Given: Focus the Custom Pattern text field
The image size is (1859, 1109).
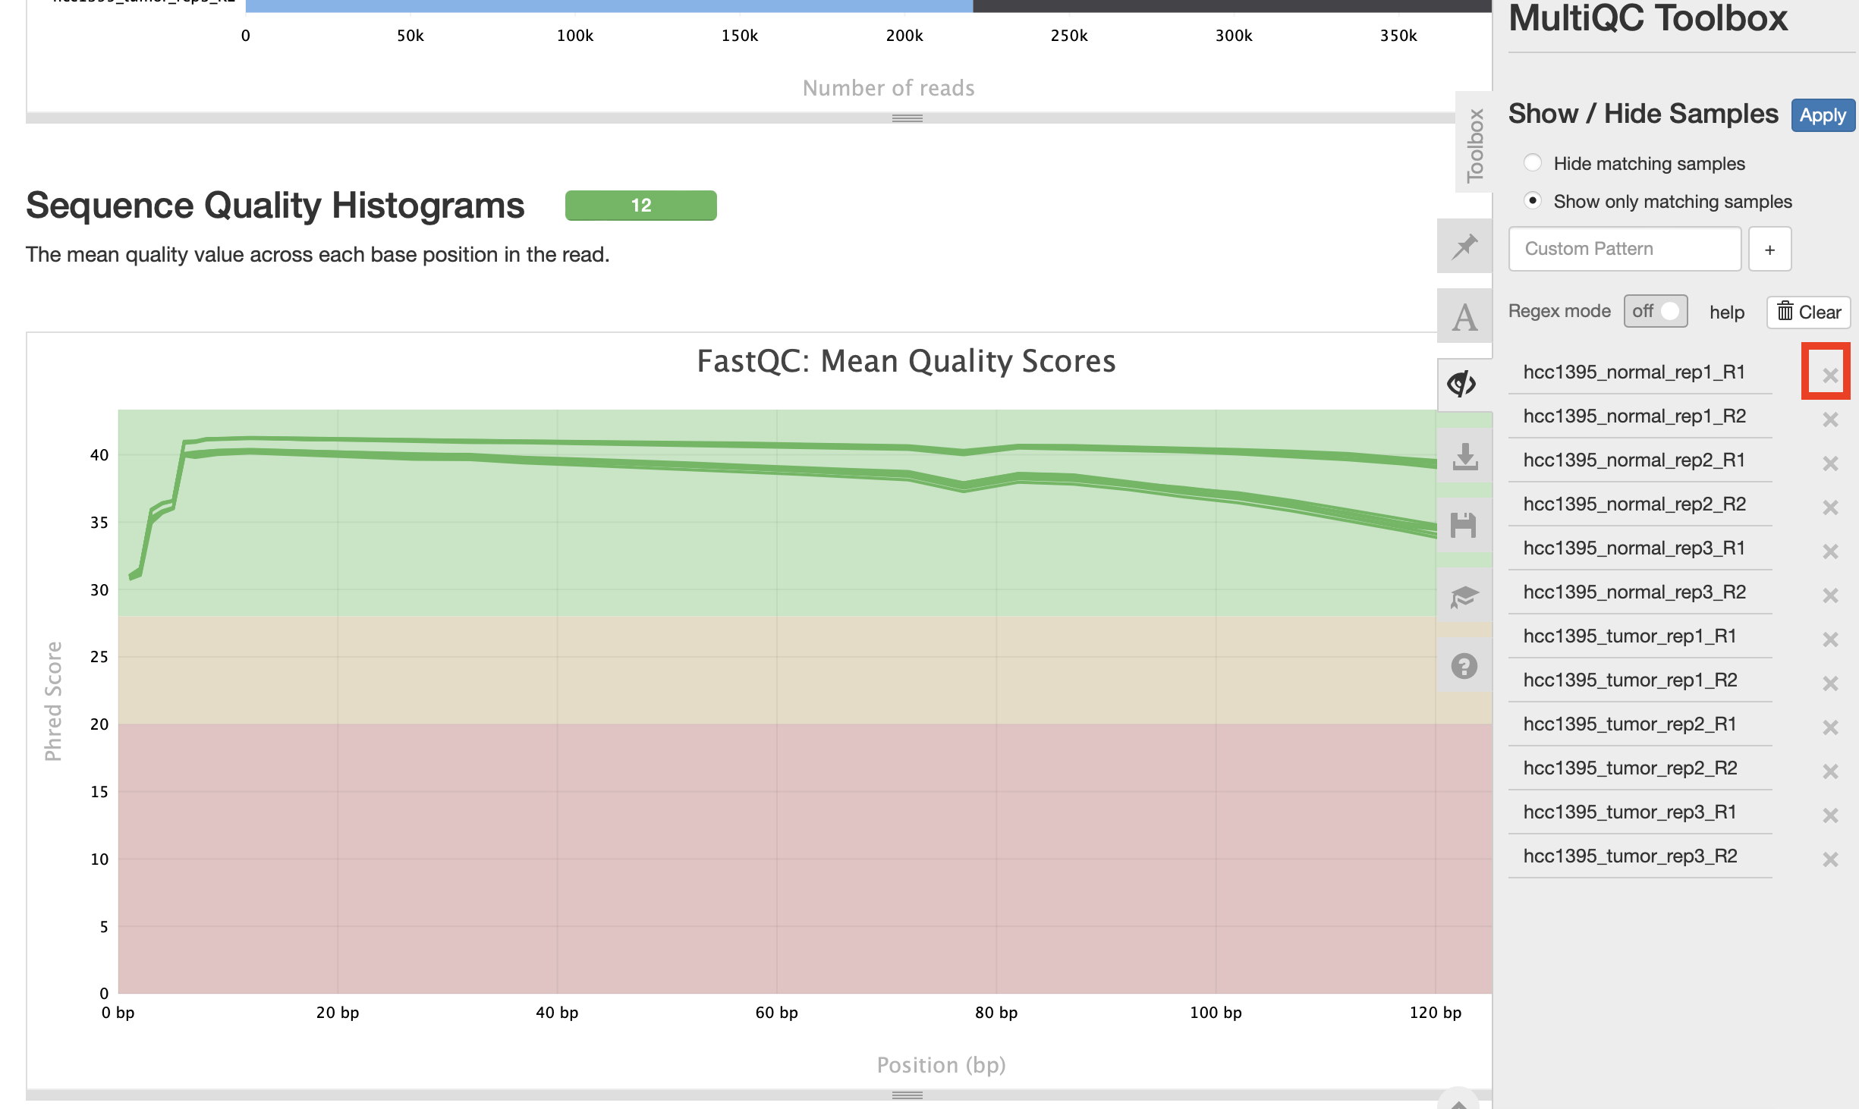Looking at the screenshot, I should tap(1625, 249).
